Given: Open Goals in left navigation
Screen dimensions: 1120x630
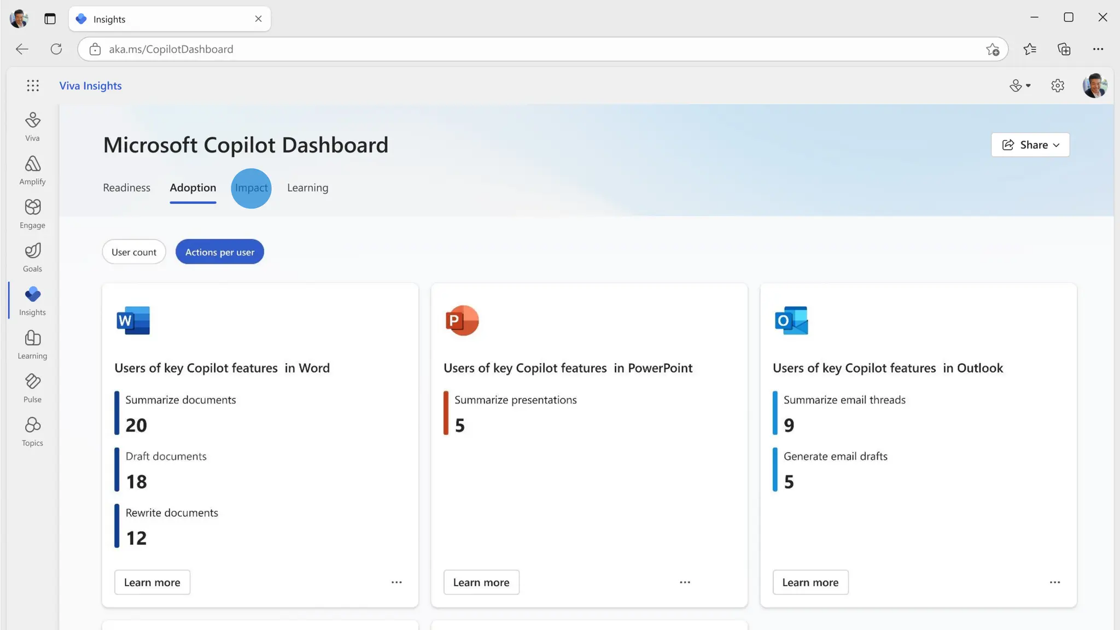Looking at the screenshot, I should tap(32, 257).
